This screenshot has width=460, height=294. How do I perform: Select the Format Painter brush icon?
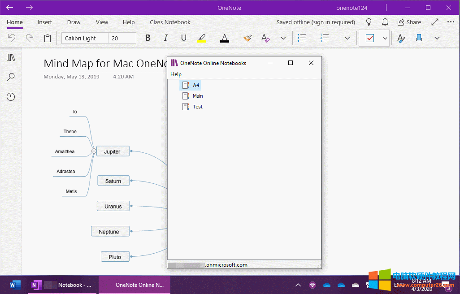tap(247, 38)
